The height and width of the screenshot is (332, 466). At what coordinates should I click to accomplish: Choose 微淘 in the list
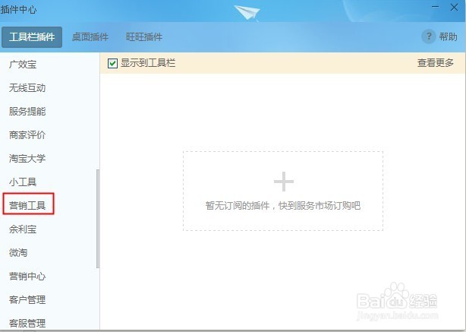pyautogui.click(x=18, y=252)
